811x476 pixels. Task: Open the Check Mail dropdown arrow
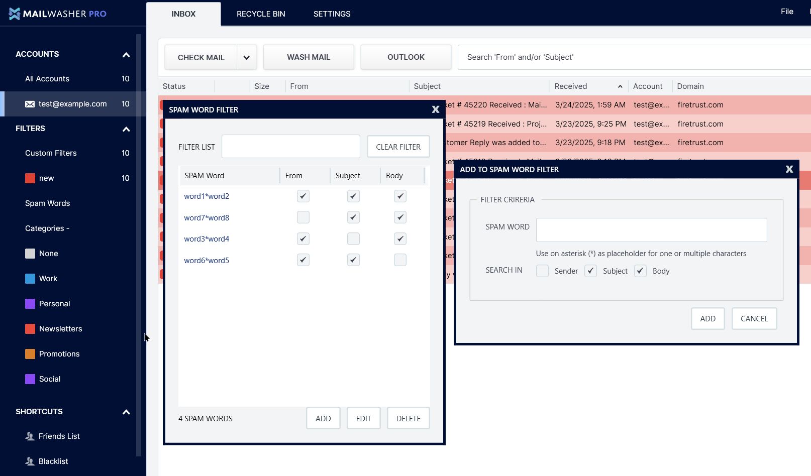click(247, 57)
